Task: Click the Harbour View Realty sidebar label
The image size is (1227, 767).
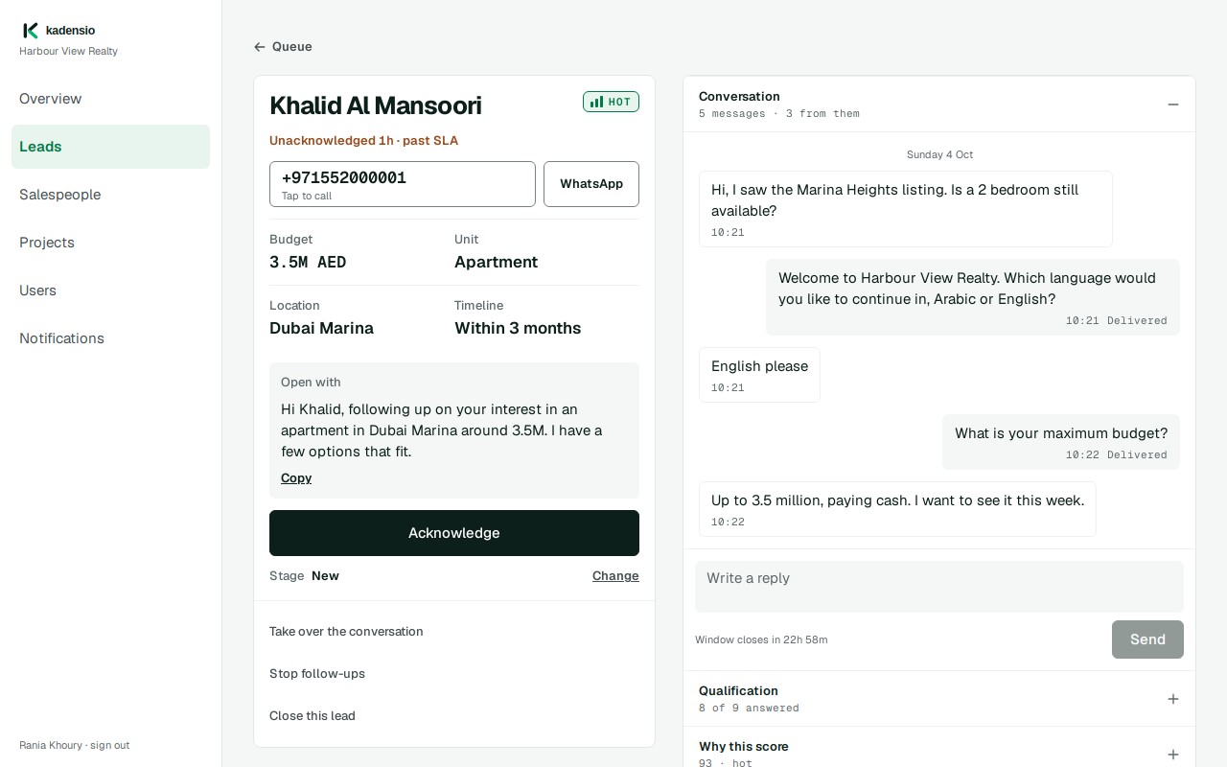Action: [x=68, y=52]
